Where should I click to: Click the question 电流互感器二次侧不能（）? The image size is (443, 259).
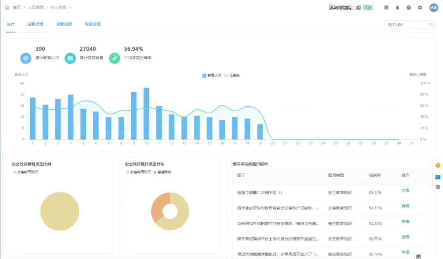coord(260,193)
